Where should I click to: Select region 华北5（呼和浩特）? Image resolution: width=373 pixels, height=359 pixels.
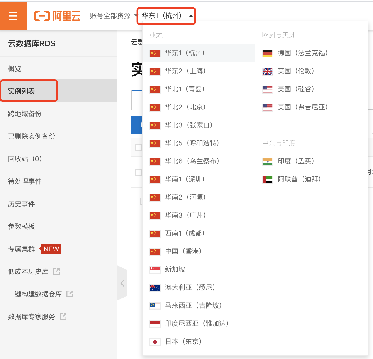(199, 143)
